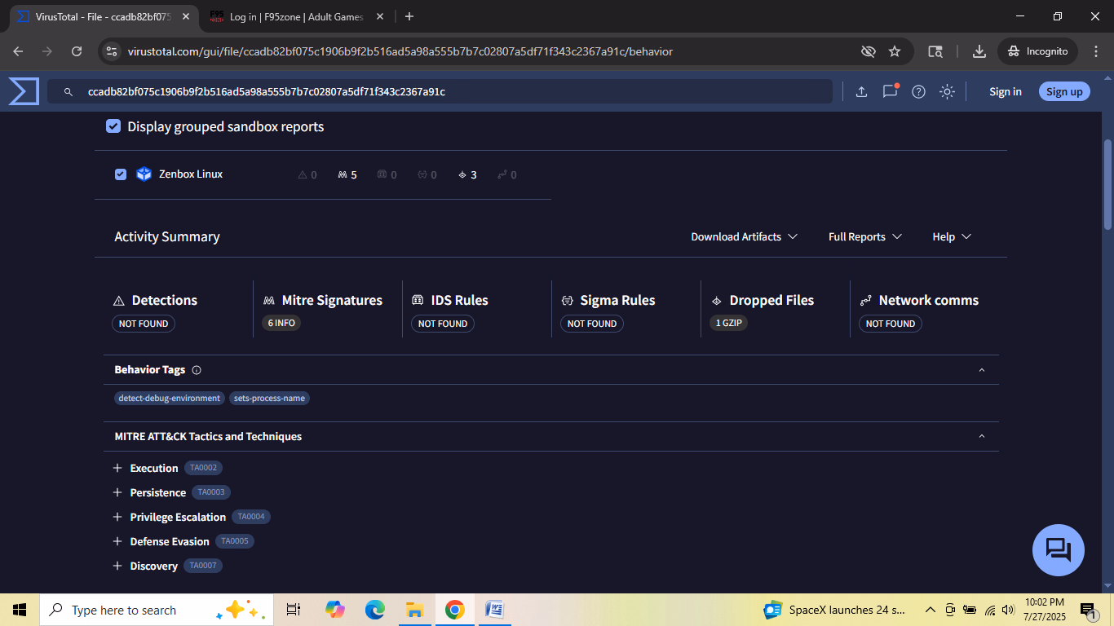Click the 1 GZIP Dropped Files badge
The width and height of the screenshot is (1114, 626).
pos(729,324)
